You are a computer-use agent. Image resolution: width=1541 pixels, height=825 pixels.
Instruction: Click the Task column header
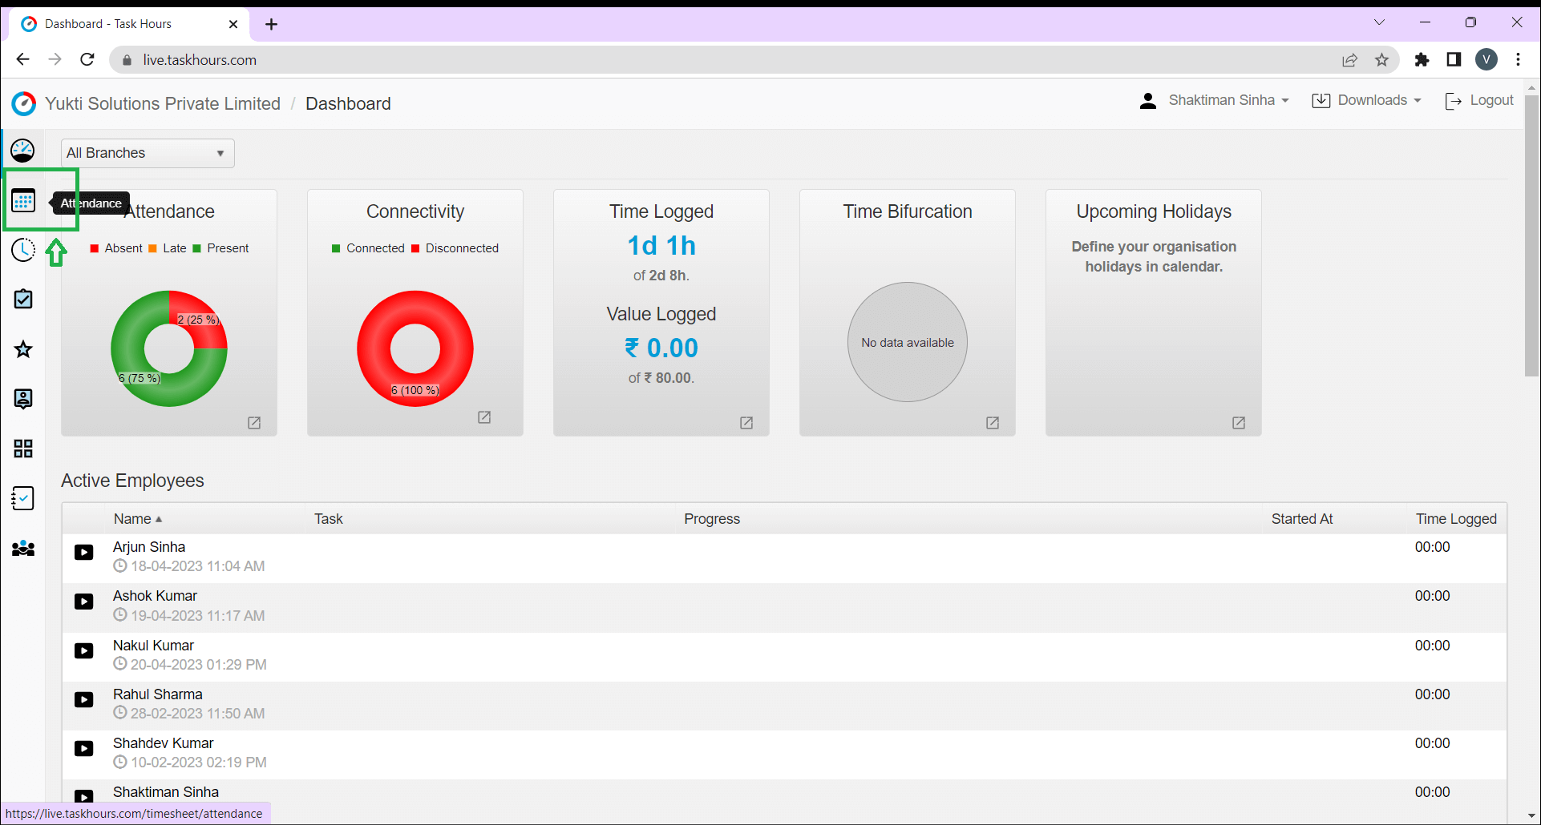pyautogui.click(x=329, y=519)
